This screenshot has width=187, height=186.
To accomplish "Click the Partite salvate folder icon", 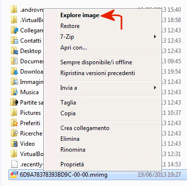I will (14, 103).
